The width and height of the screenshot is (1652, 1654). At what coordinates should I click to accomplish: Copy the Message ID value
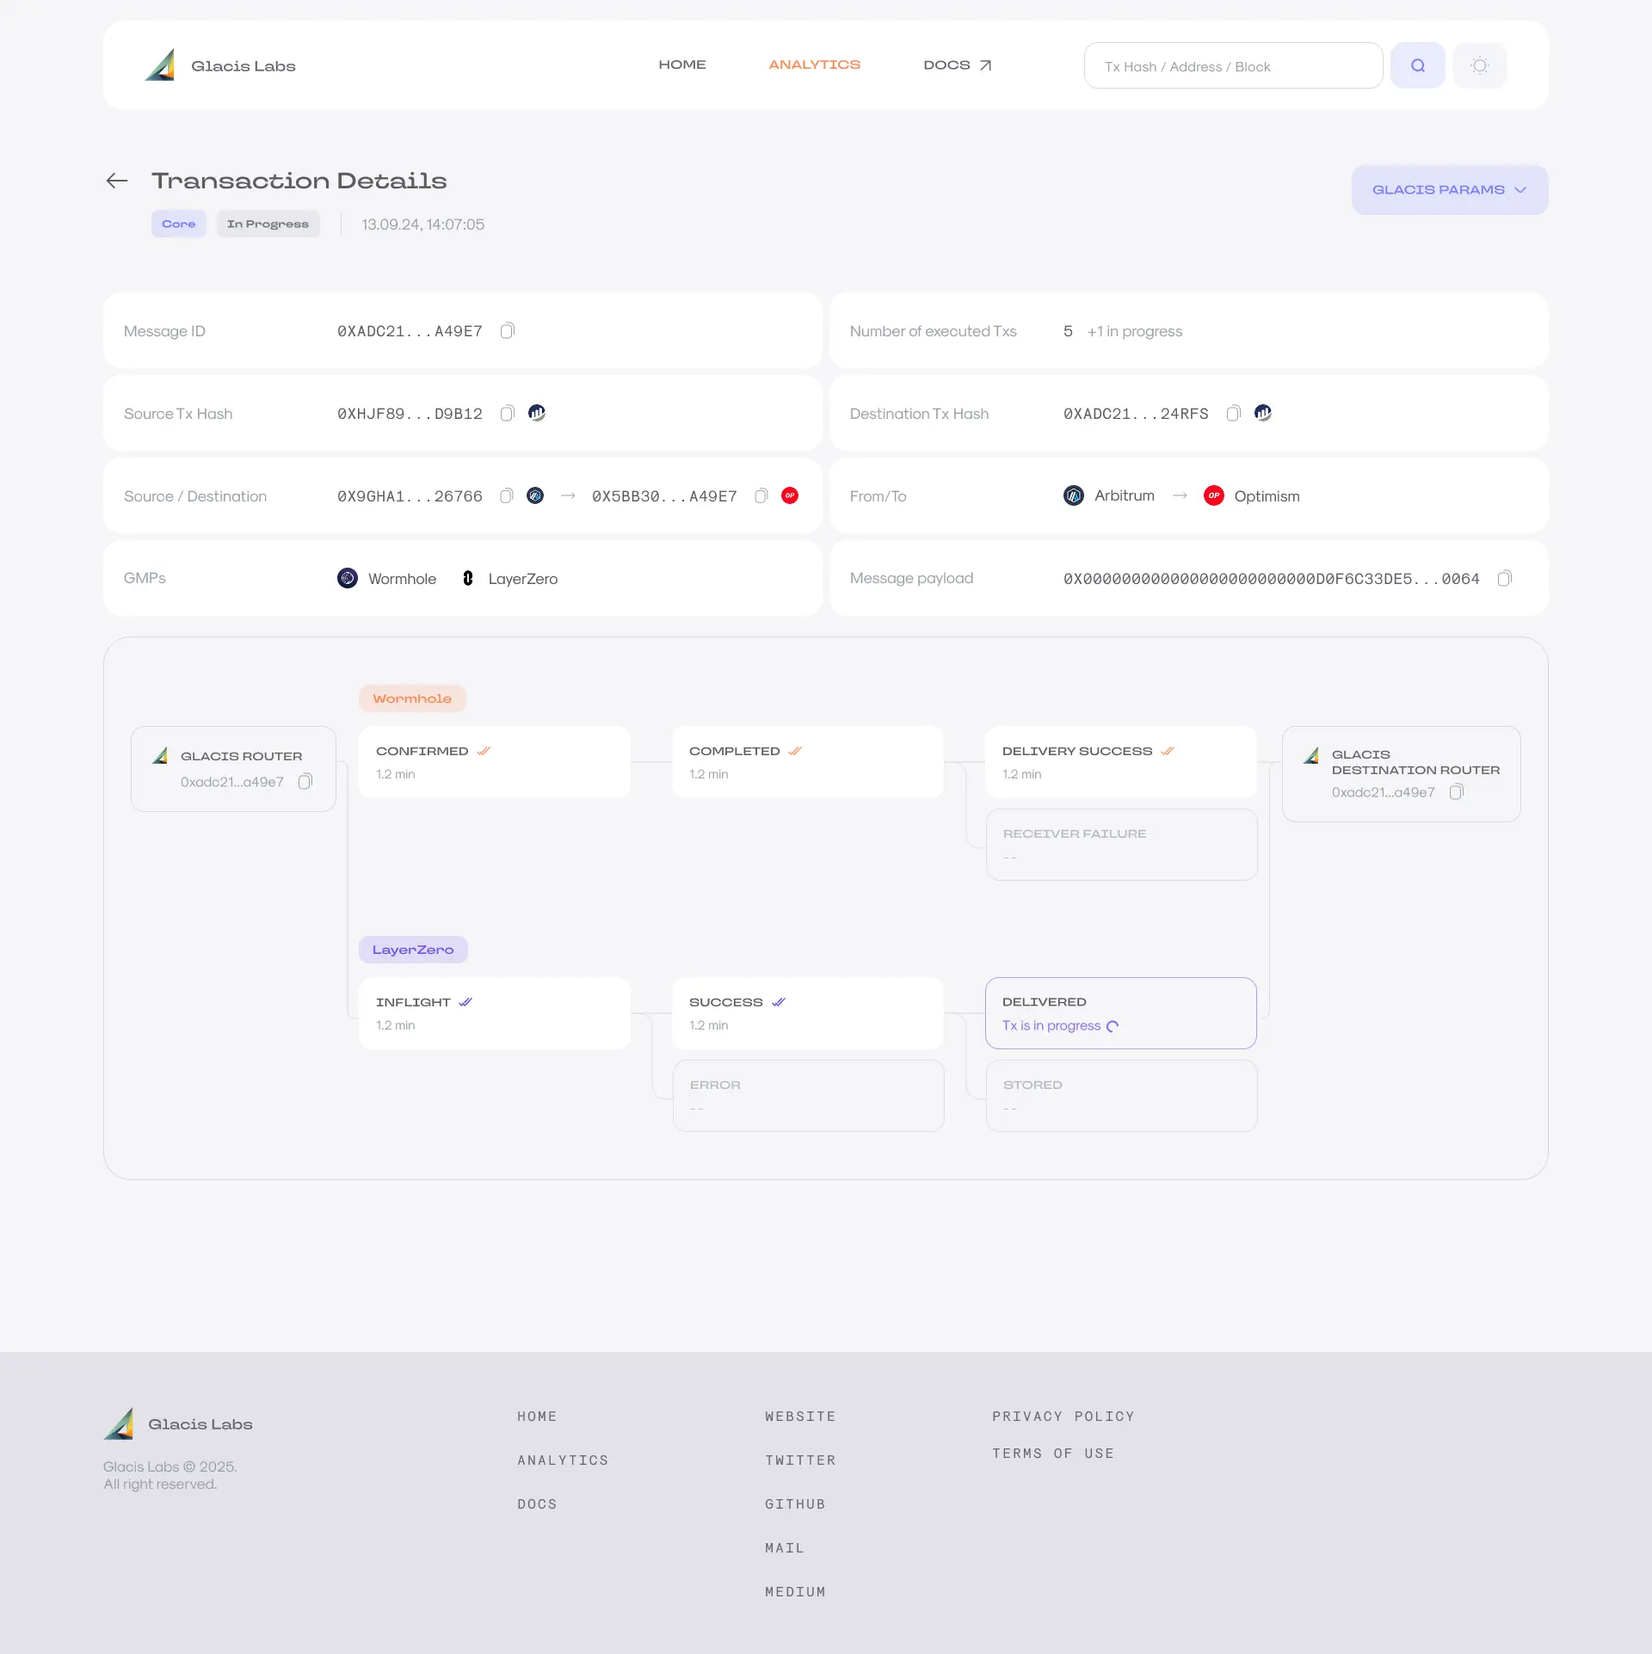(508, 331)
